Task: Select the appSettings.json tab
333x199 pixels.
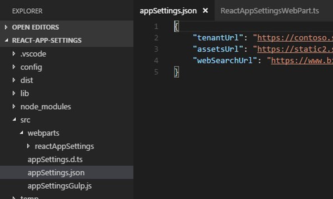Action: (168, 11)
